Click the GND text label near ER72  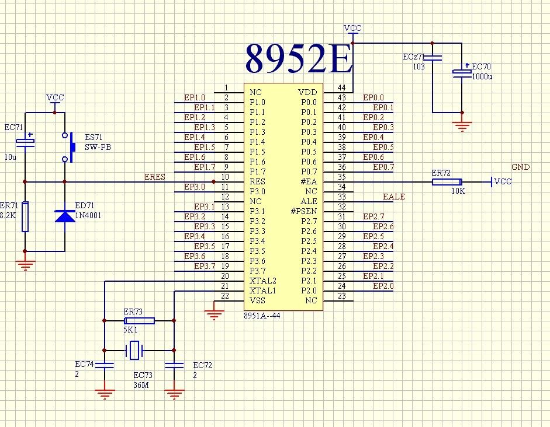pyautogui.click(x=520, y=167)
